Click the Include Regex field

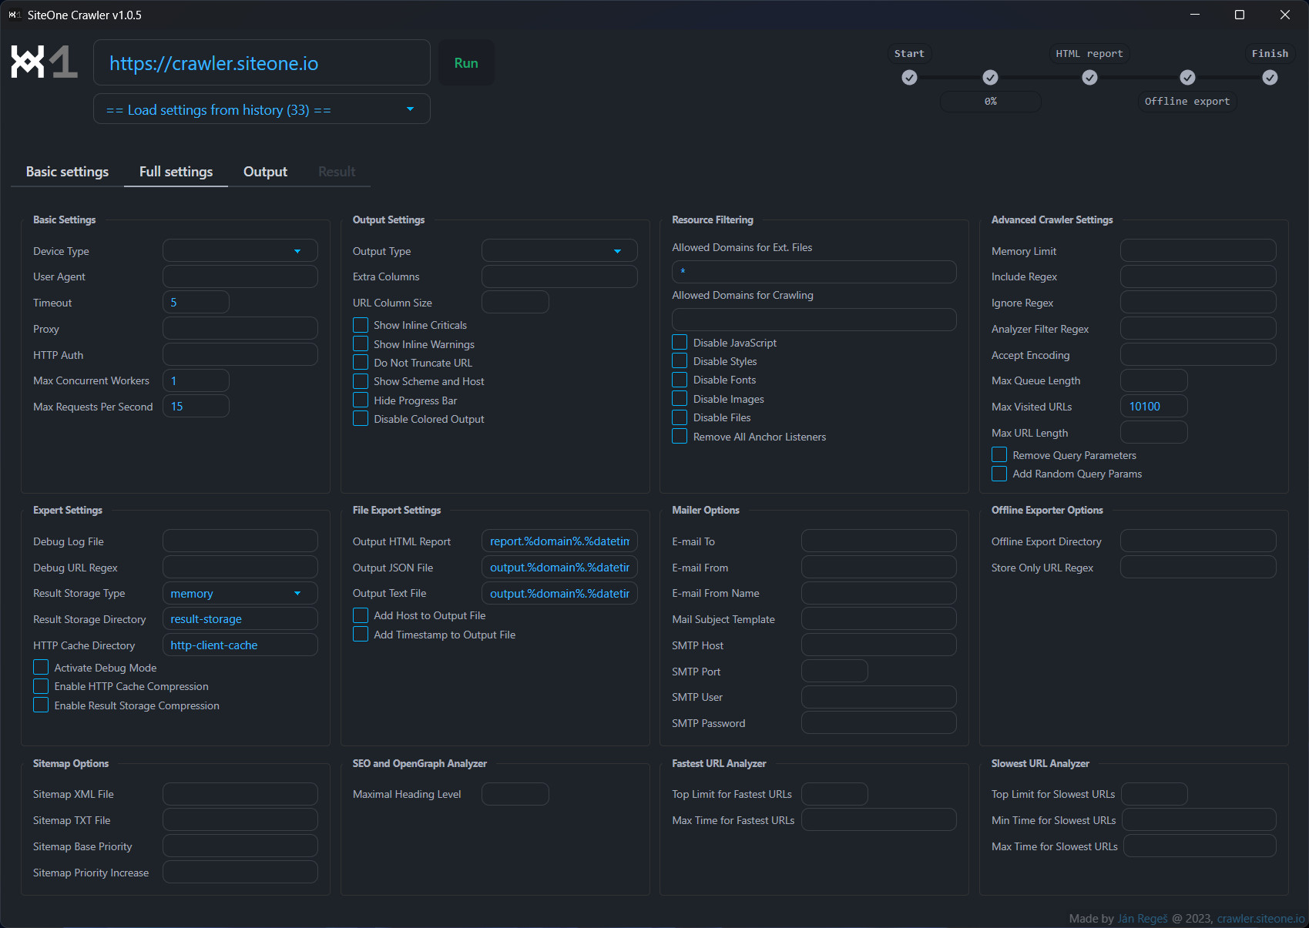tap(1198, 276)
